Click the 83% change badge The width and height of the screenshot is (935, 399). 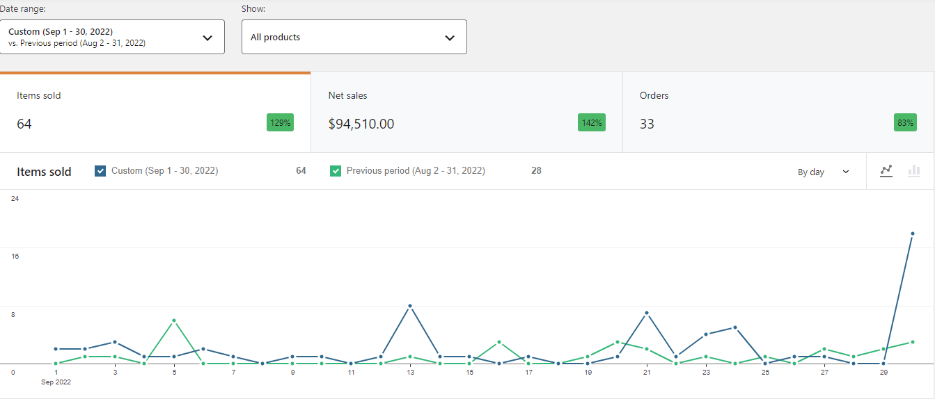coord(905,123)
